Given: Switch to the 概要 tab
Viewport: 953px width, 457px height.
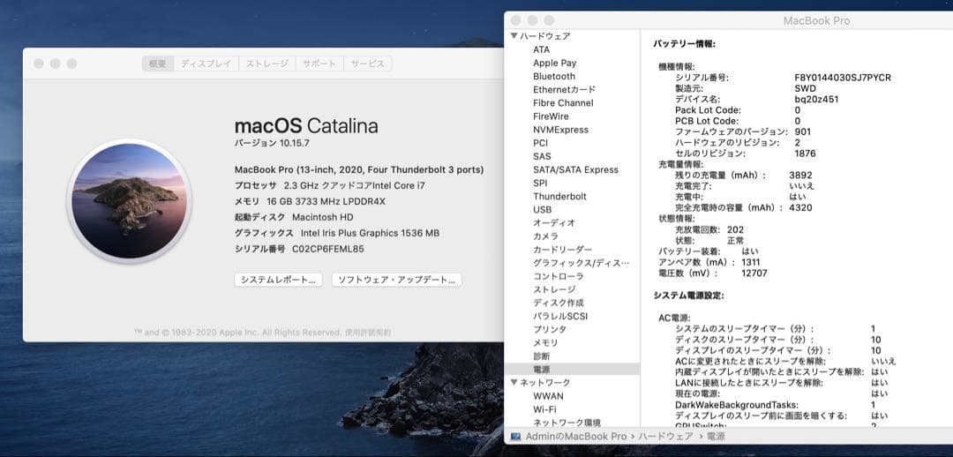Looking at the screenshot, I should tap(158, 64).
